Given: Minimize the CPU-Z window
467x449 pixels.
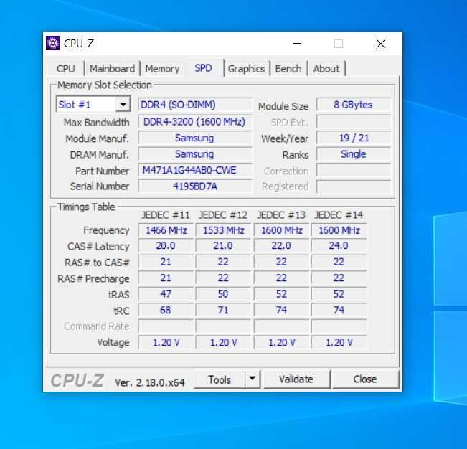Looking at the screenshot, I should coord(297,44).
